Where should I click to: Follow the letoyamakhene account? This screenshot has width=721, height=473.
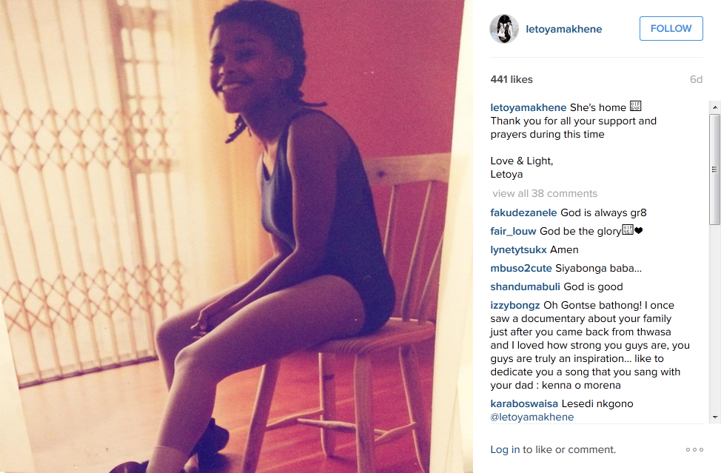point(671,29)
